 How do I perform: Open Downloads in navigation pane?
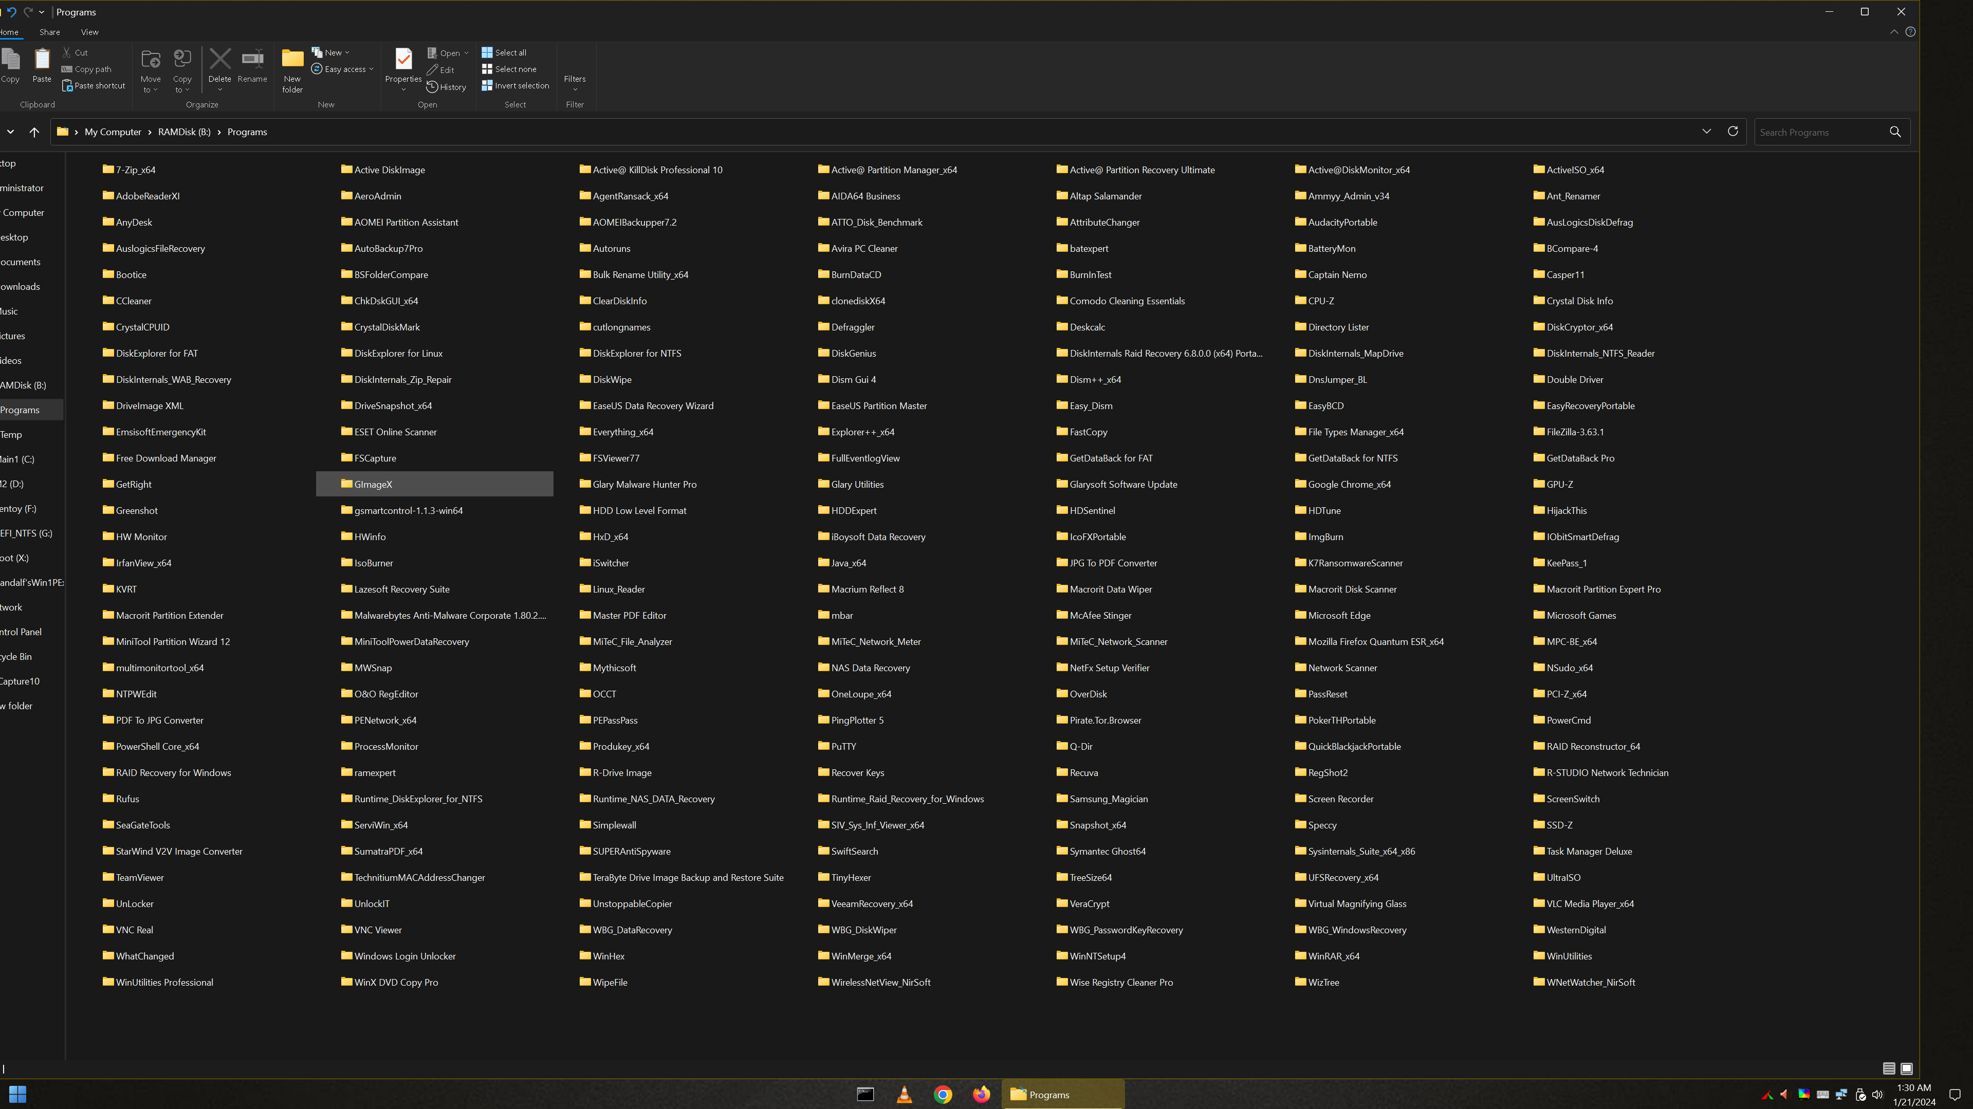point(20,286)
